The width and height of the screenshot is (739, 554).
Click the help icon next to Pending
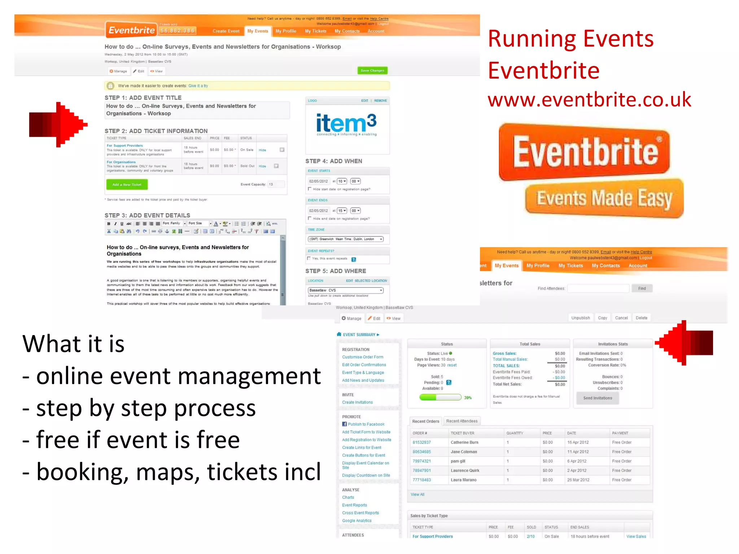pyautogui.click(x=449, y=382)
